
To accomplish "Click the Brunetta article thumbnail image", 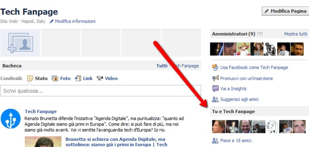I will coord(43,142).
